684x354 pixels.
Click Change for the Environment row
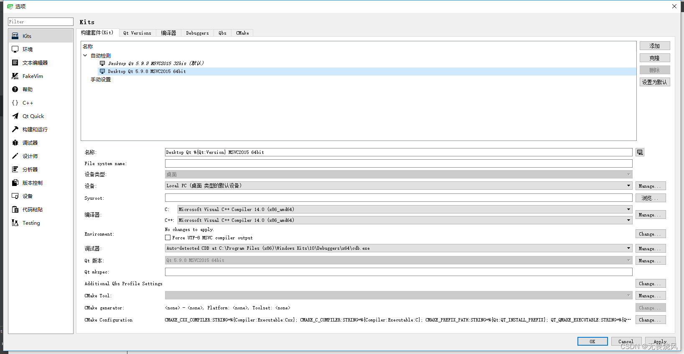pos(651,234)
